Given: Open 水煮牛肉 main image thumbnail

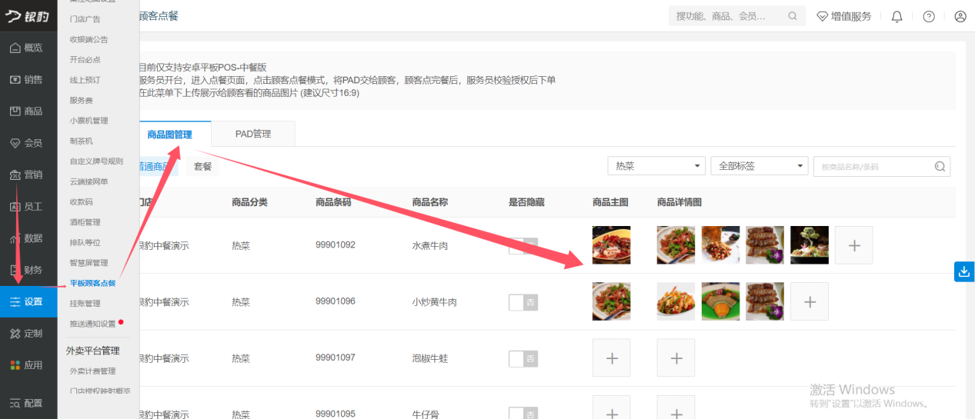Looking at the screenshot, I should [612, 245].
